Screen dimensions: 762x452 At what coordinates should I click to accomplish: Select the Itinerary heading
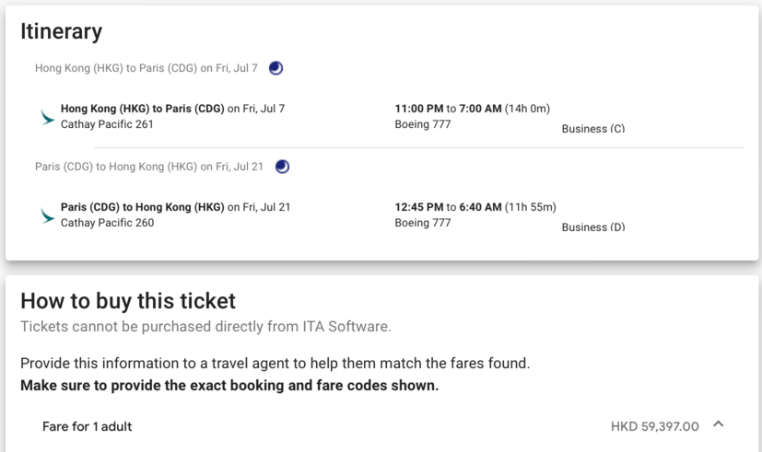coord(61,31)
